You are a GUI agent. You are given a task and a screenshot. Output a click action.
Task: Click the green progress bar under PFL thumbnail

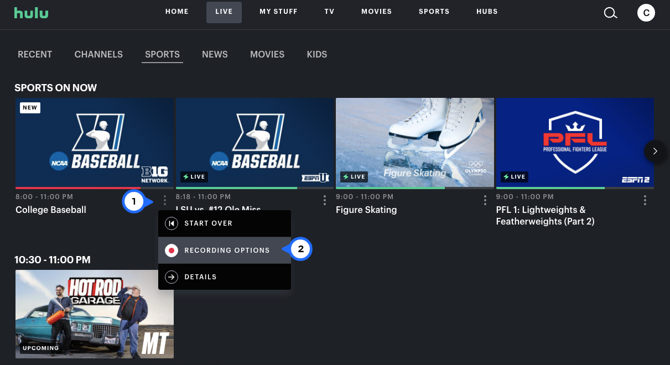pyautogui.click(x=550, y=188)
